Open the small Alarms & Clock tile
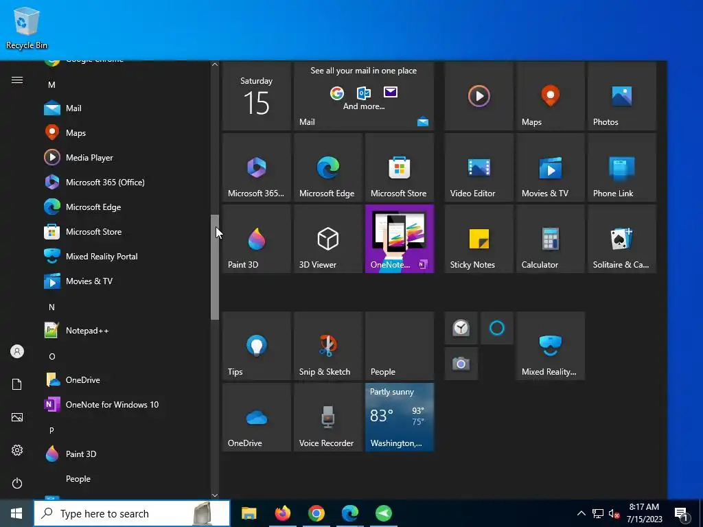Screen dimensions: 703x527 [461, 328]
